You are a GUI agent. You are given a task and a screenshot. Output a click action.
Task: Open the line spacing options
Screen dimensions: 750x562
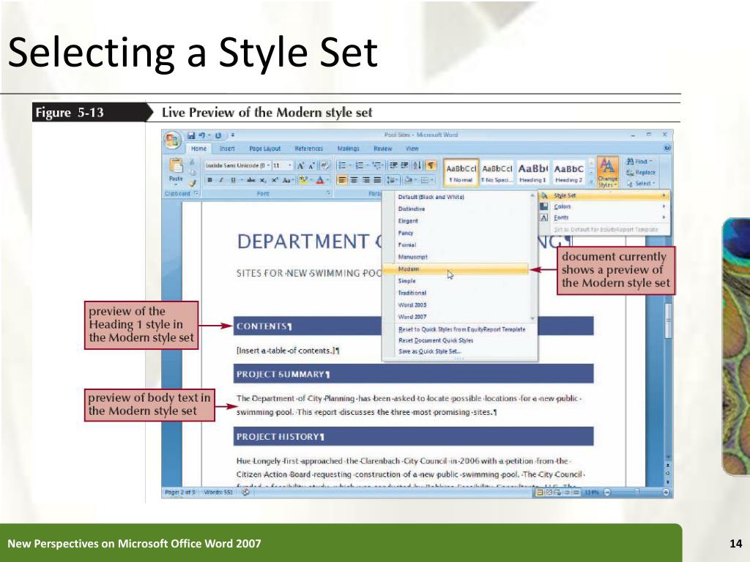click(393, 180)
